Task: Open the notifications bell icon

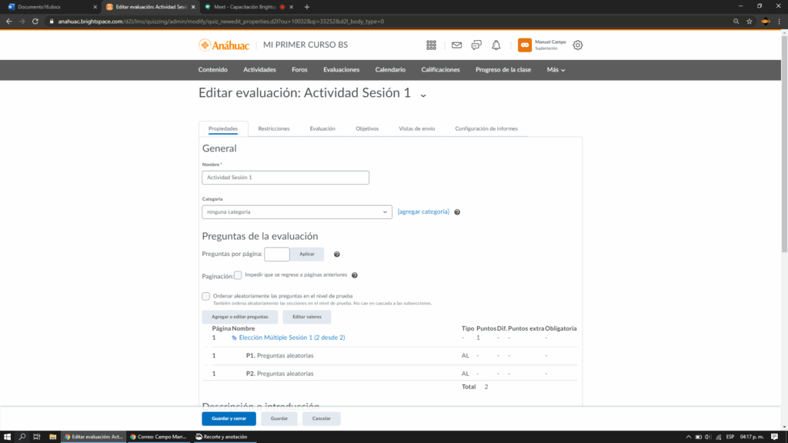Action: 496,45
